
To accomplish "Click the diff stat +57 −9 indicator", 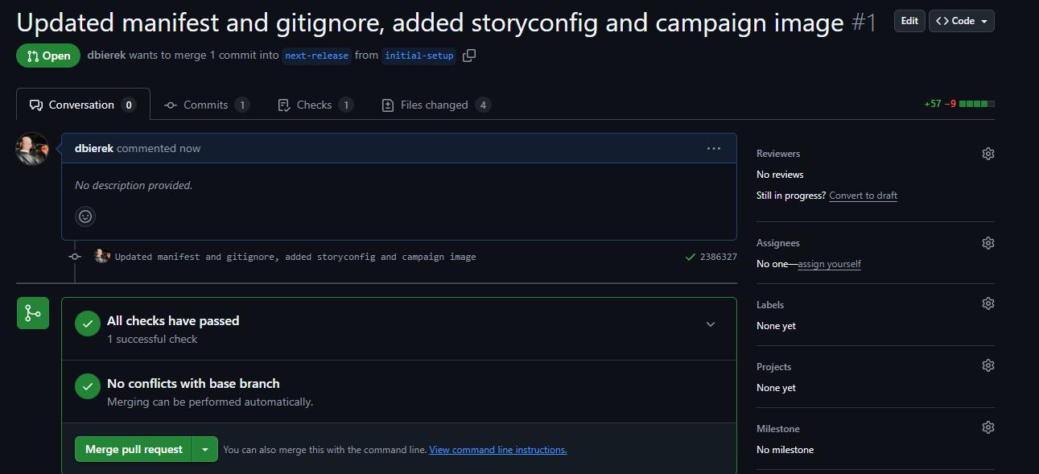I will click(959, 104).
